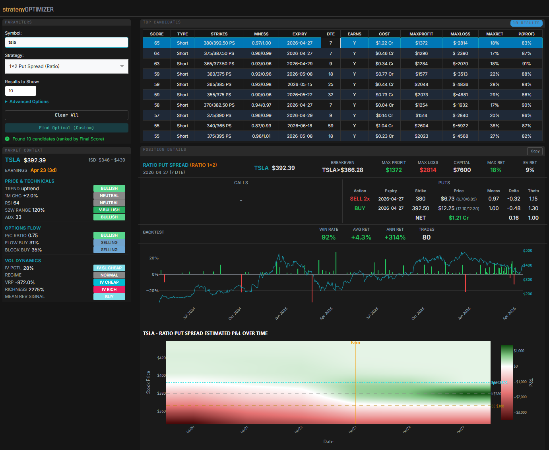The width and height of the screenshot is (549, 450).
Task: Click the BULLISH badge beside P/C Ratio
Action: click(109, 236)
